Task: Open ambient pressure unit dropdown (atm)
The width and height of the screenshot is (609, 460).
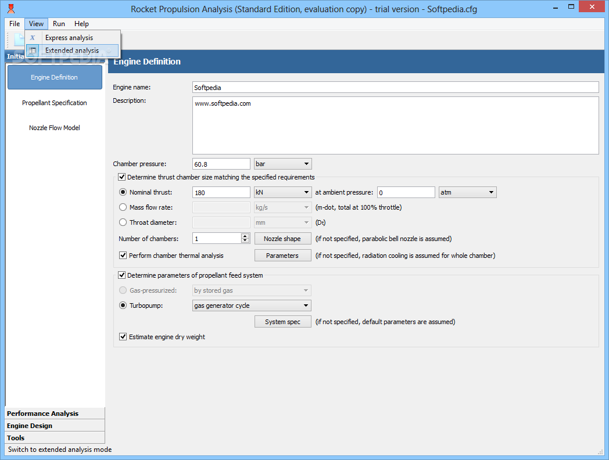Action: [x=468, y=192]
